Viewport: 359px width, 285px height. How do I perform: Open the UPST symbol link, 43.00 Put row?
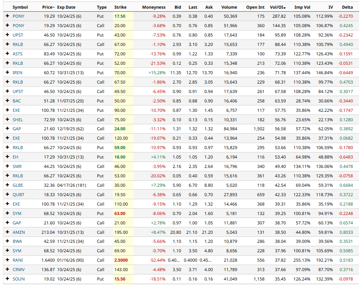pyautogui.click(x=18, y=35)
